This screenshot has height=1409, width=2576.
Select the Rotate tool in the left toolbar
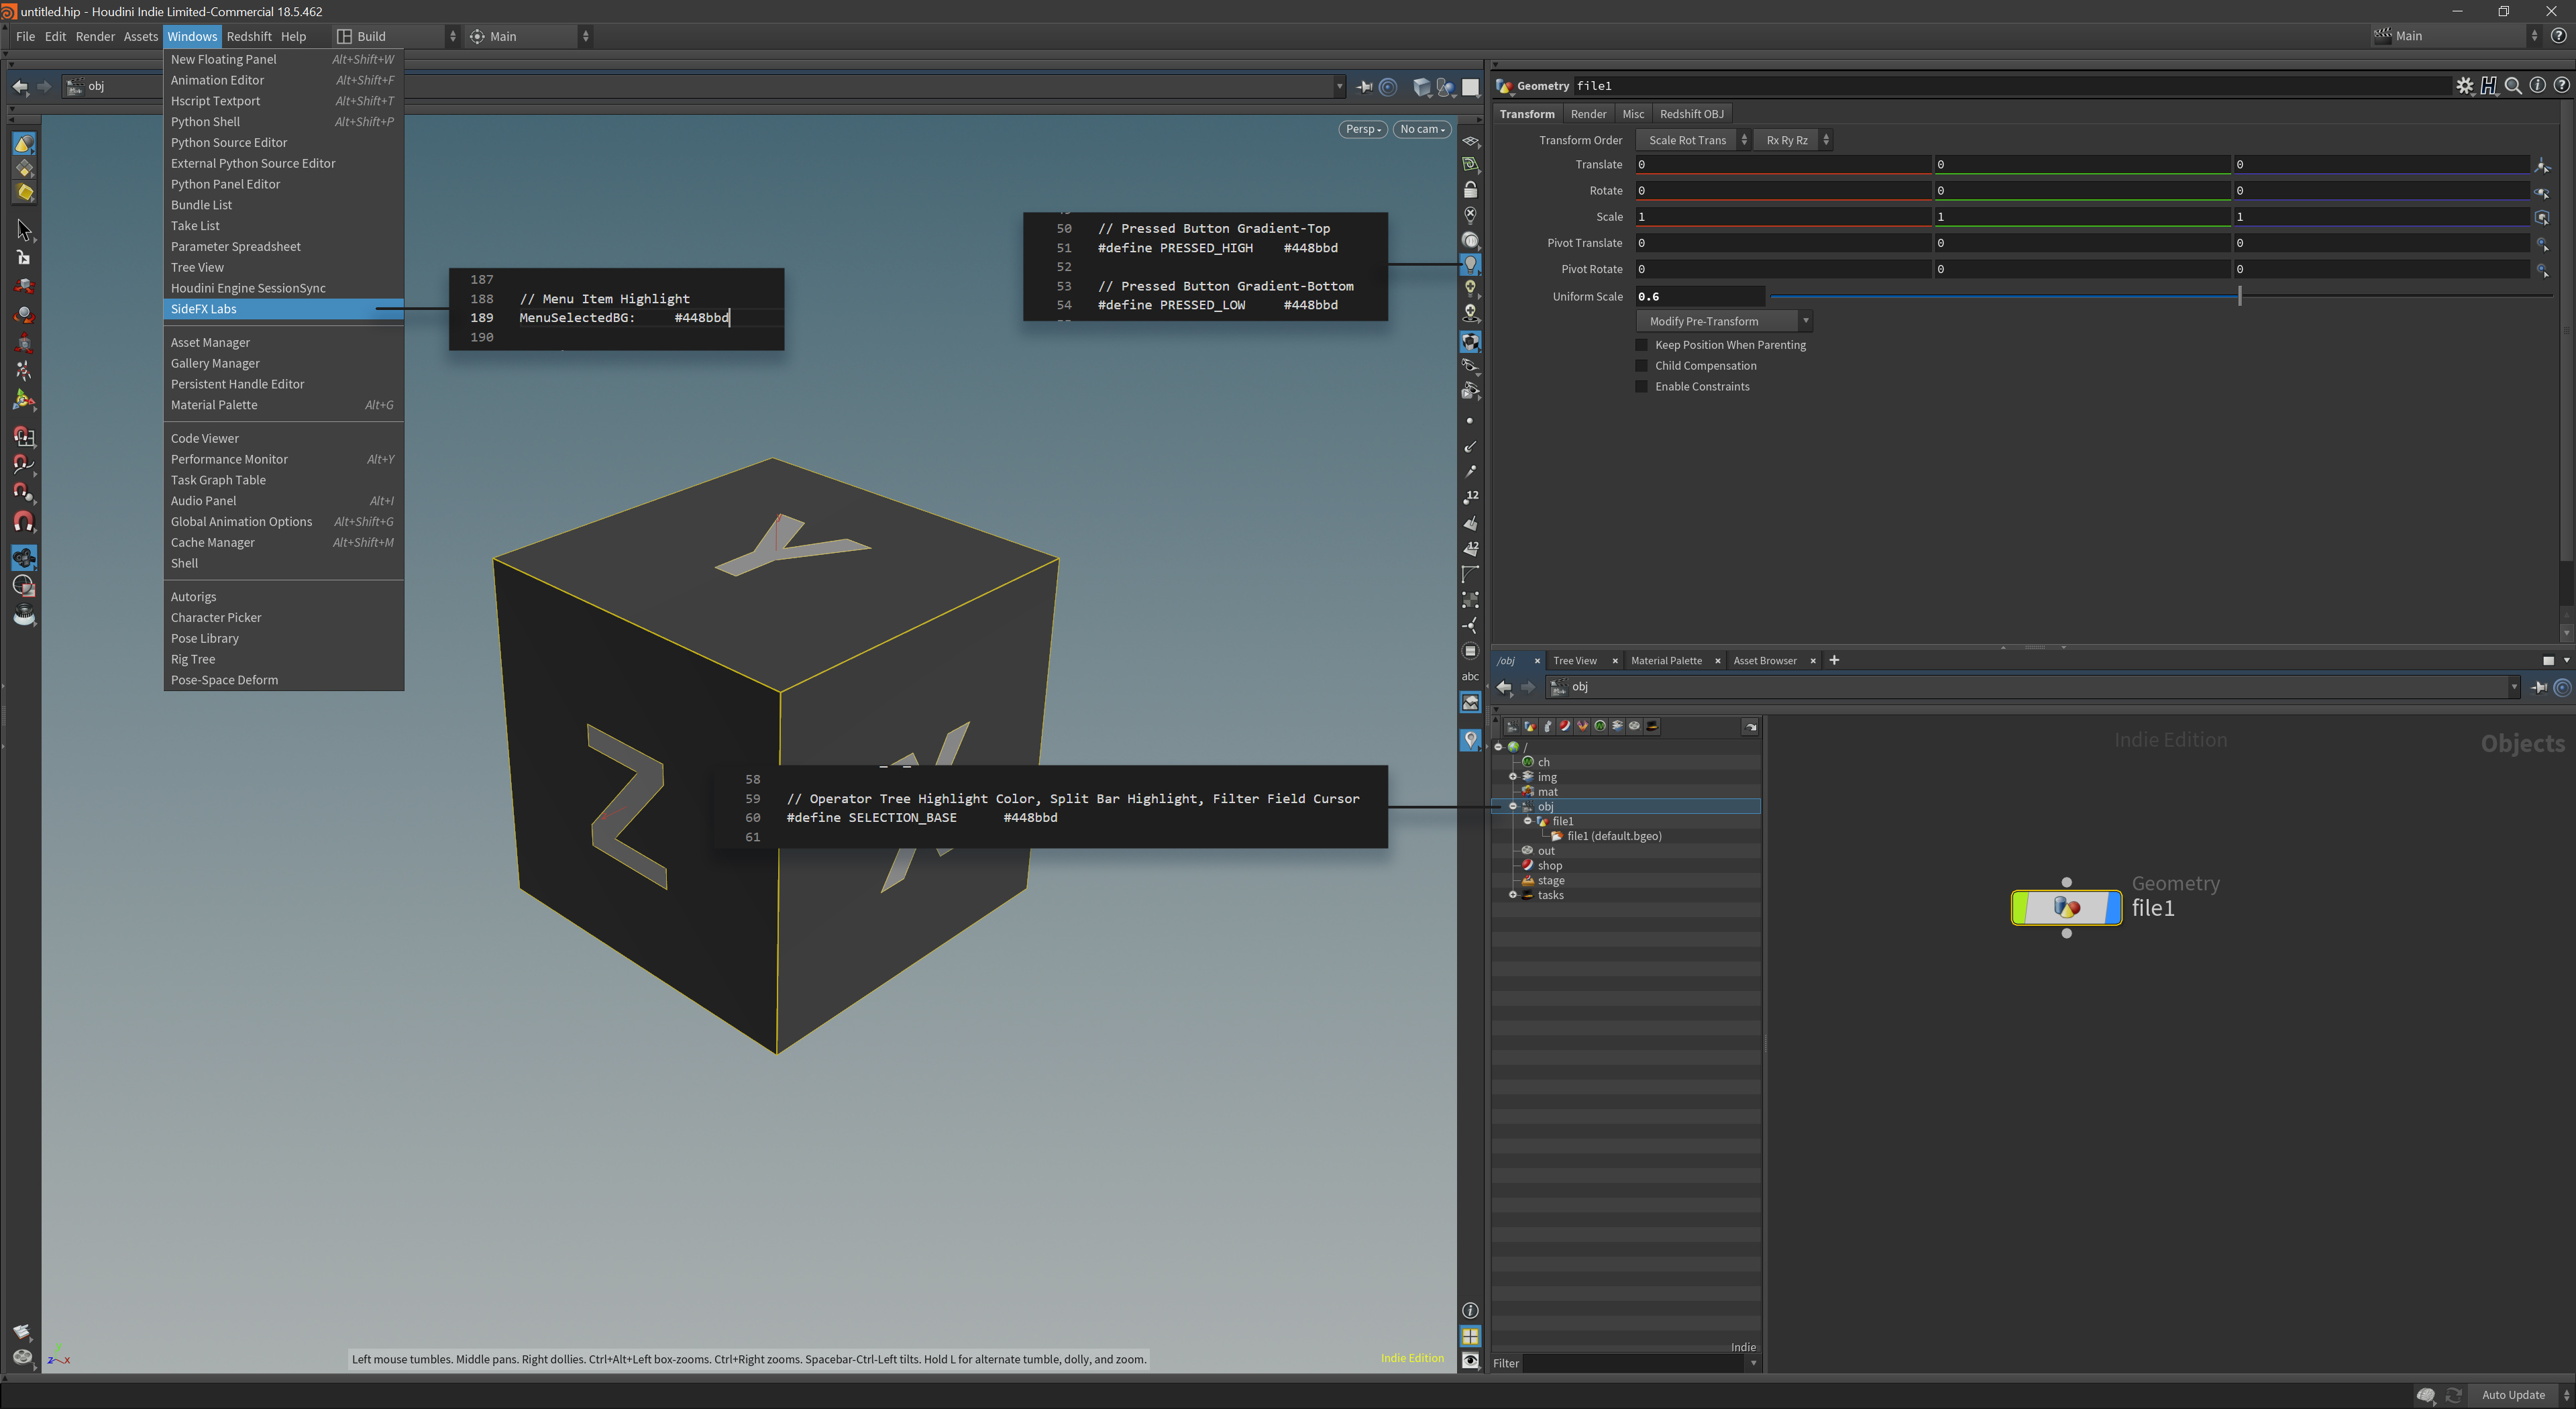pyautogui.click(x=24, y=315)
